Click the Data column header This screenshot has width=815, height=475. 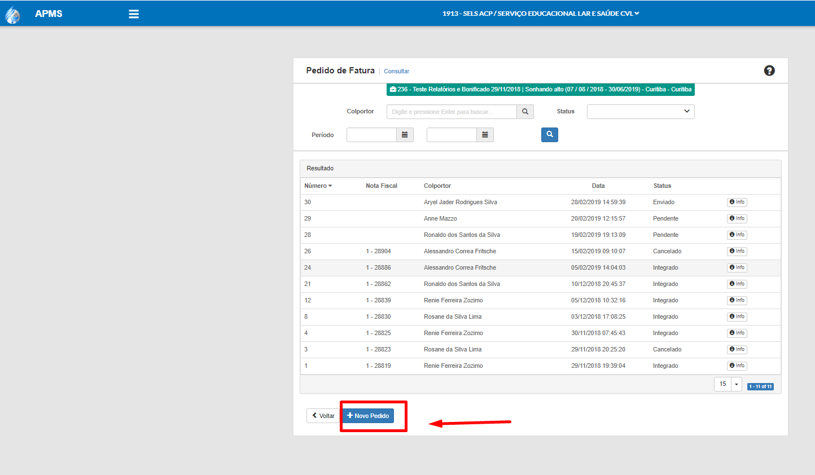(x=598, y=186)
